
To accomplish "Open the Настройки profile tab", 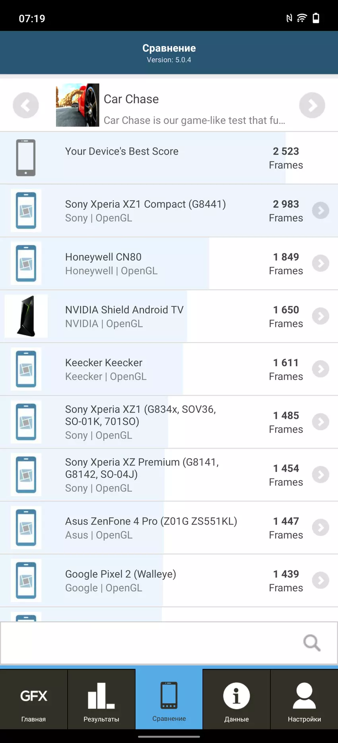I will coord(304,700).
